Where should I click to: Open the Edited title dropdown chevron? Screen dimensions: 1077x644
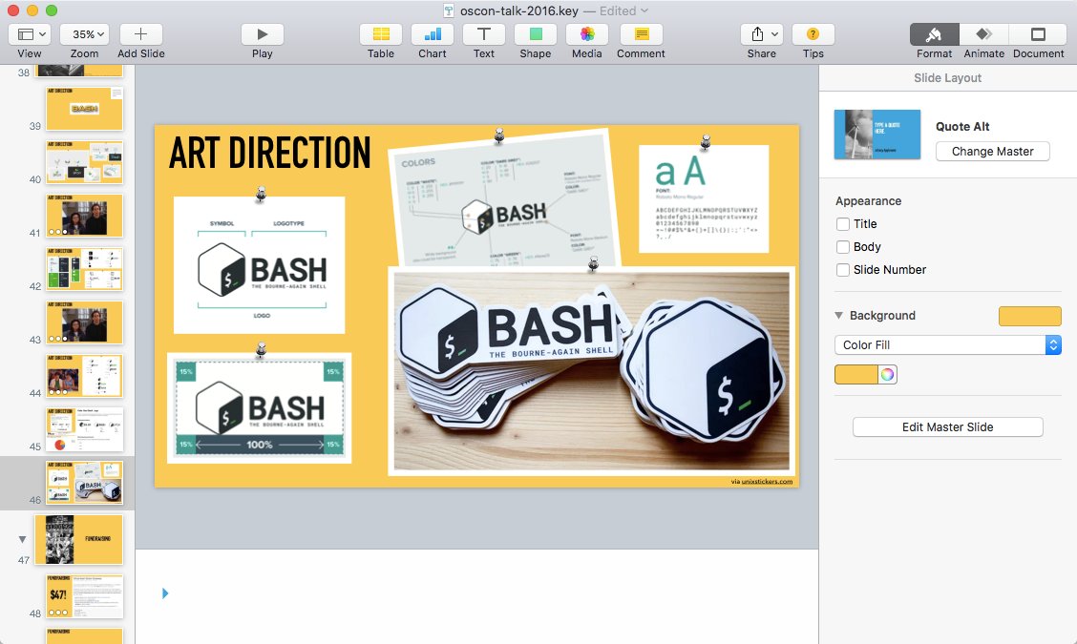pyautogui.click(x=644, y=11)
